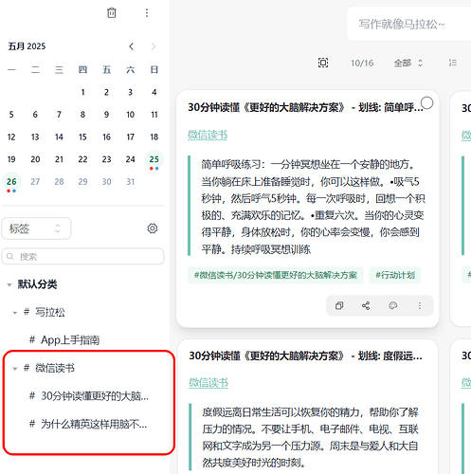Select the 为什么精英这样用脑 tag
The width and height of the screenshot is (471, 474).
(x=94, y=424)
